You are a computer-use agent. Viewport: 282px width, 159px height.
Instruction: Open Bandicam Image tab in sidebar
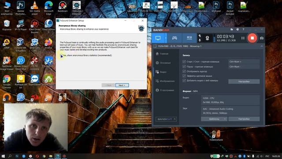[x=165, y=81]
